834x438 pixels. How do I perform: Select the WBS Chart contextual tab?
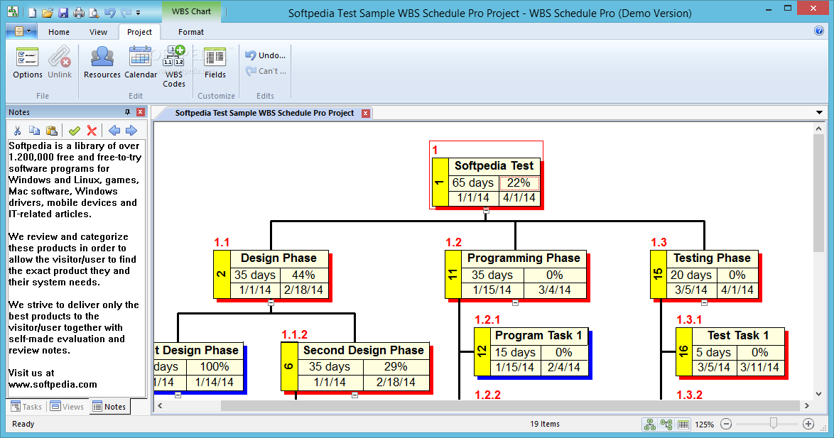point(191,11)
